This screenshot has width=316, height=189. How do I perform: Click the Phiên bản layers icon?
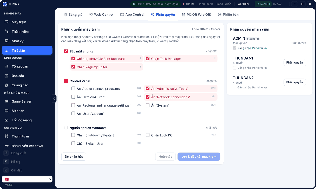[220, 14]
